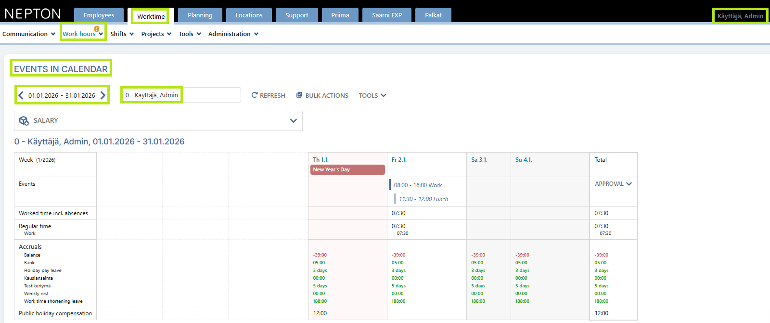The height and width of the screenshot is (323, 770).
Task: Expand the Projects menu
Action: tap(156, 34)
